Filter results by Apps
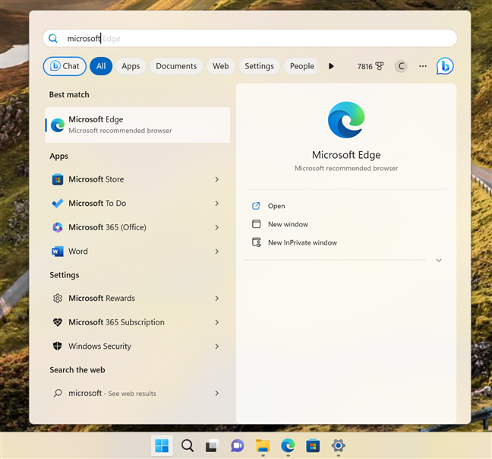The width and height of the screenshot is (492, 459). coord(131,66)
